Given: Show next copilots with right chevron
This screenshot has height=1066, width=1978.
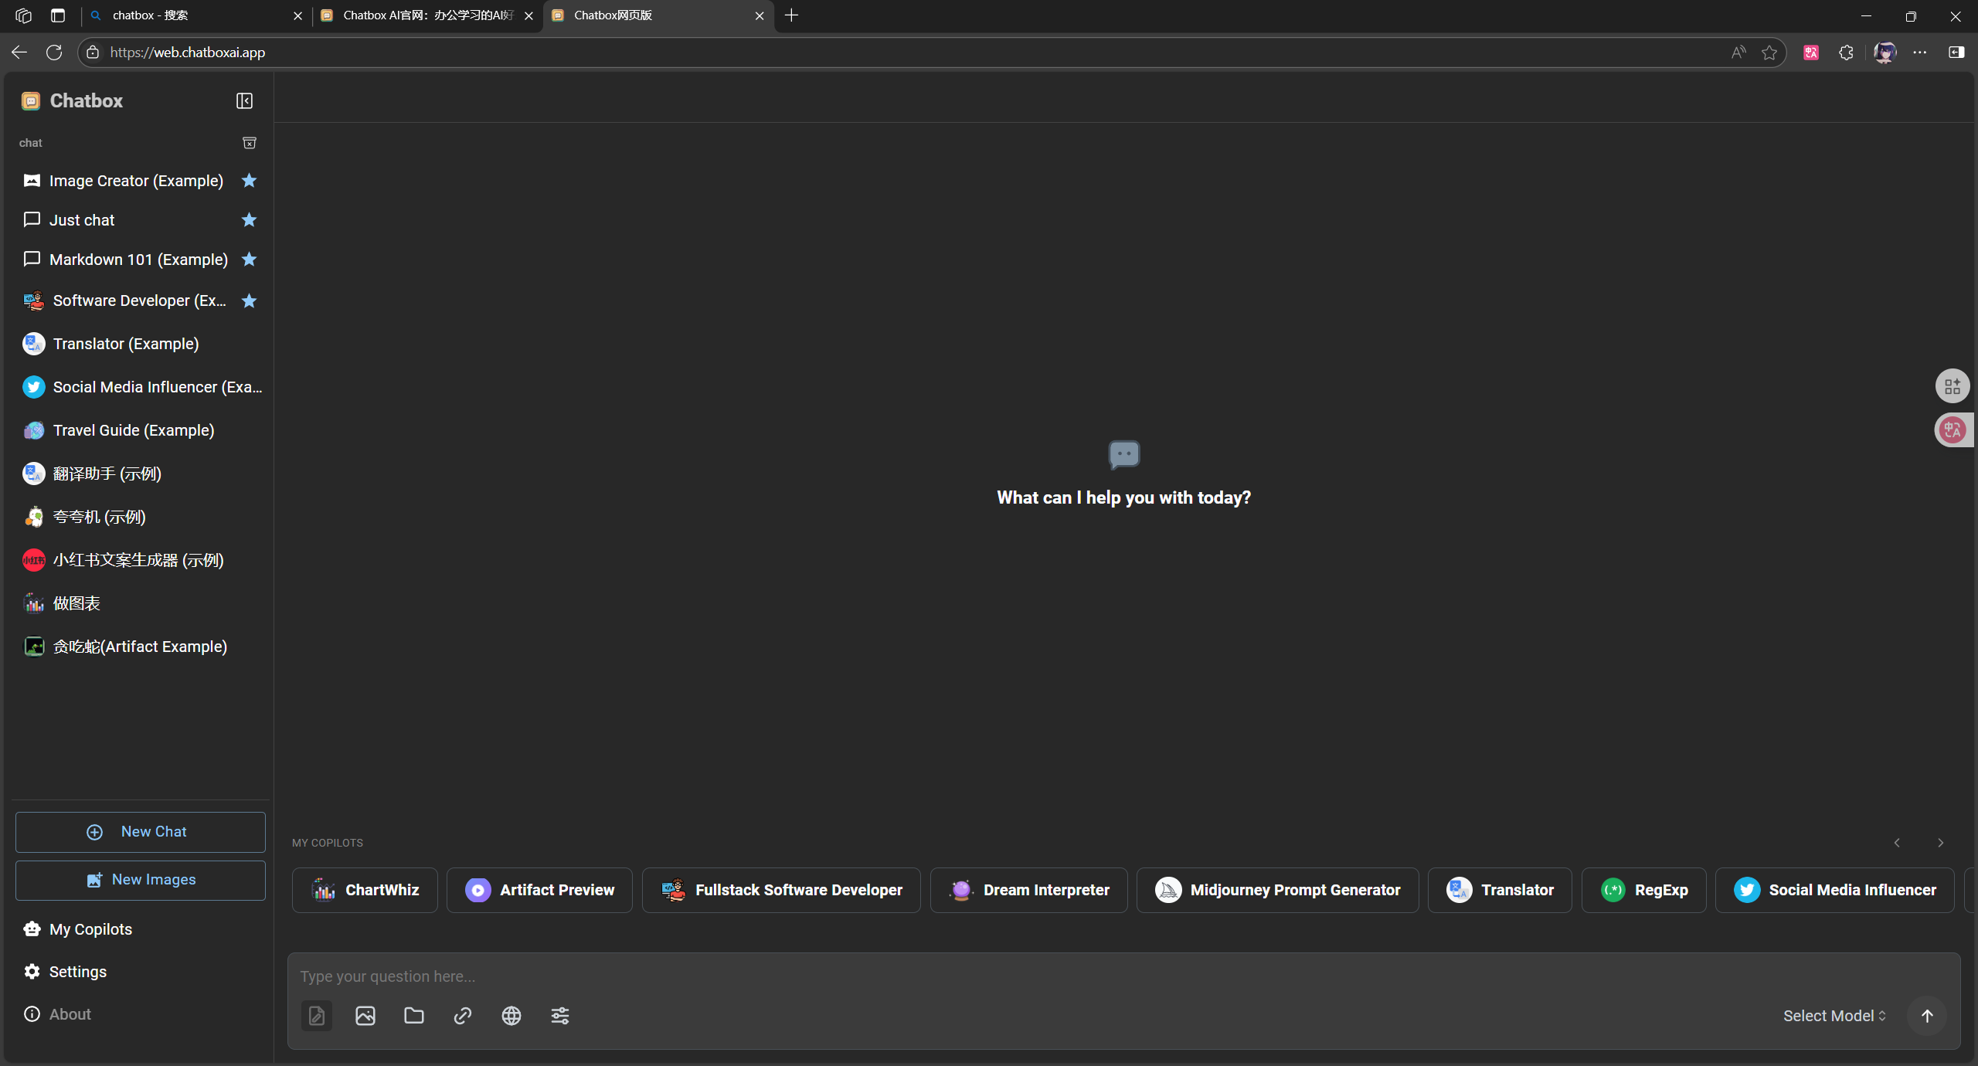Looking at the screenshot, I should (1940, 843).
